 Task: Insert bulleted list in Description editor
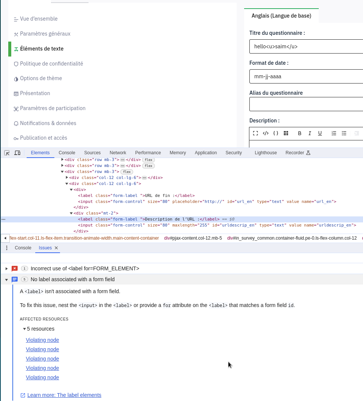click(x=344, y=133)
